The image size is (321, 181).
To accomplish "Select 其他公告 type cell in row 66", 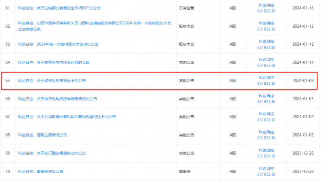I will (187, 99).
